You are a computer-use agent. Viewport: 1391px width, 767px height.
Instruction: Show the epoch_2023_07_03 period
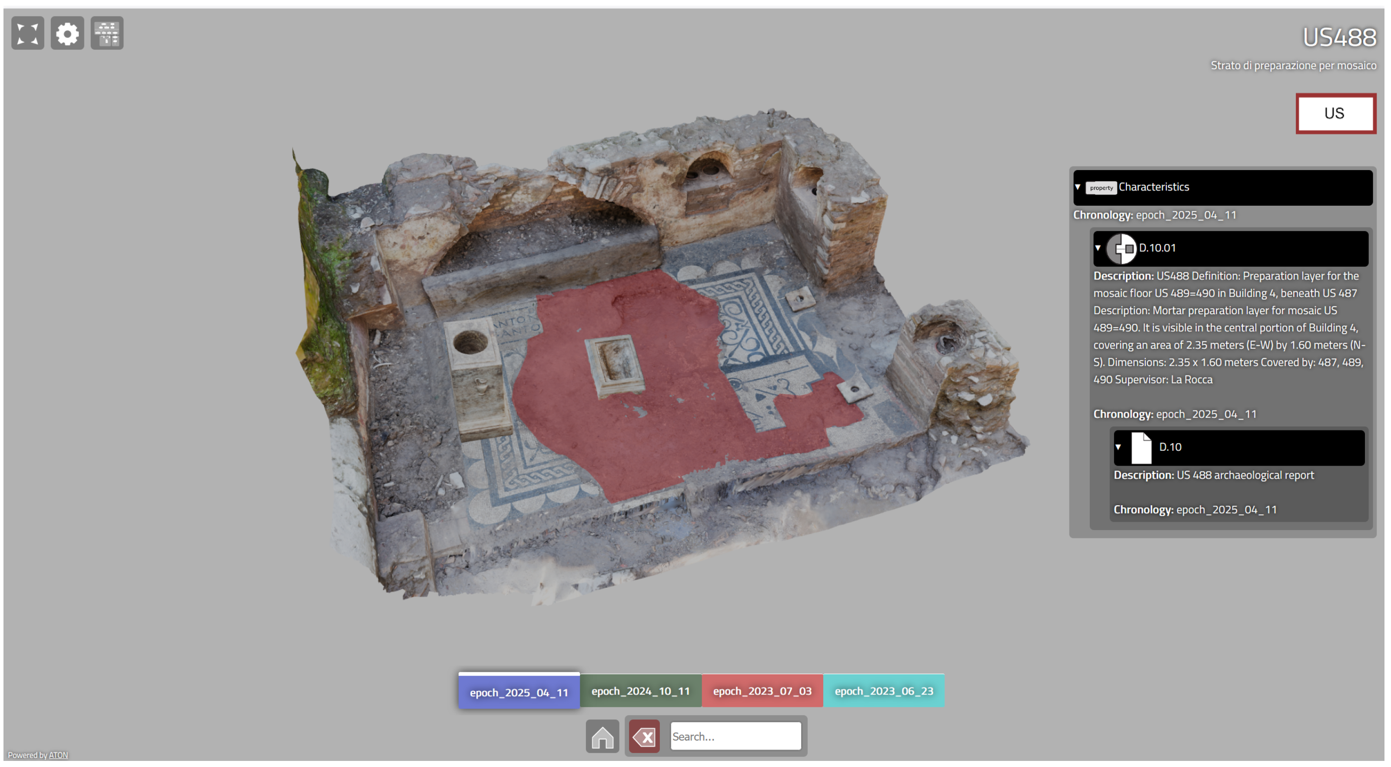(762, 691)
